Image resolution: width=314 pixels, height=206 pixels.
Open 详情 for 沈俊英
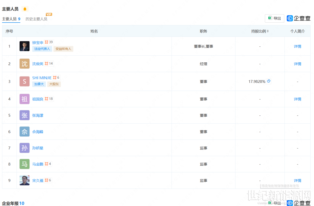[297, 64]
